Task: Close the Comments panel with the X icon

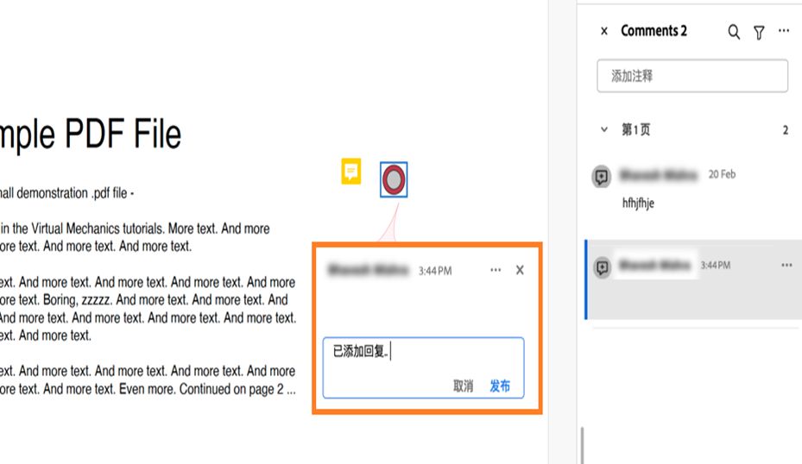Action: 604,31
